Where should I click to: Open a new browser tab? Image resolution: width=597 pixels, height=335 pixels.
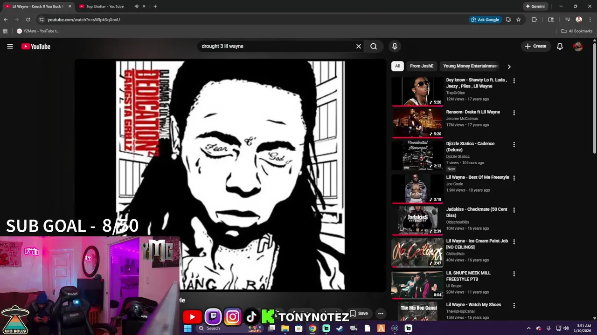click(x=155, y=7)
